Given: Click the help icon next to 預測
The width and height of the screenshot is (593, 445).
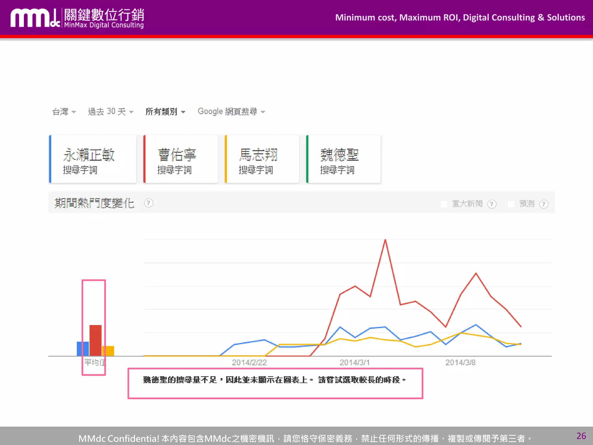Looking at the screenshot, I should point(544,204).
